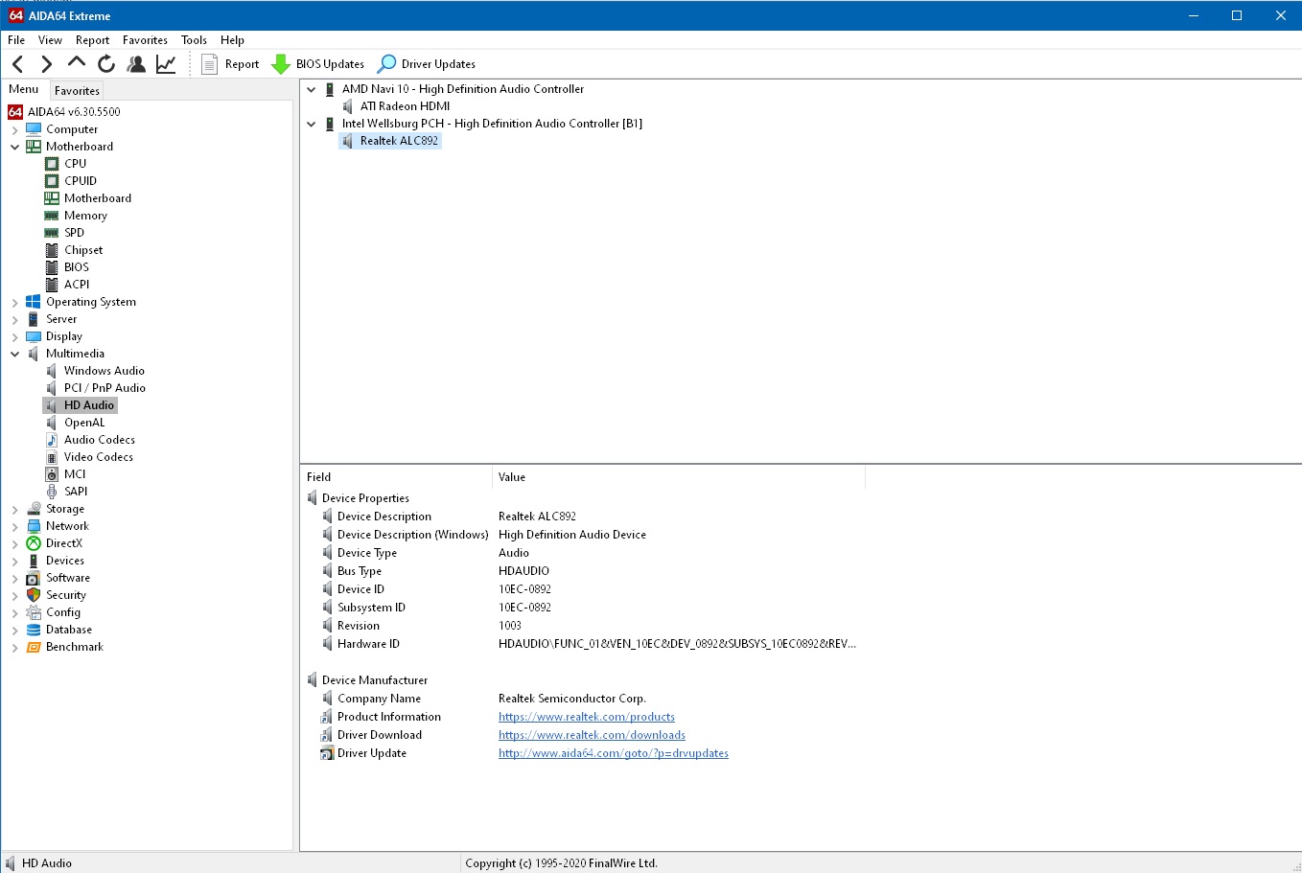Select Realtek ALC892 device in list
The height and width of the screenshot is (873, 1302).
click(x=399, y=141)
